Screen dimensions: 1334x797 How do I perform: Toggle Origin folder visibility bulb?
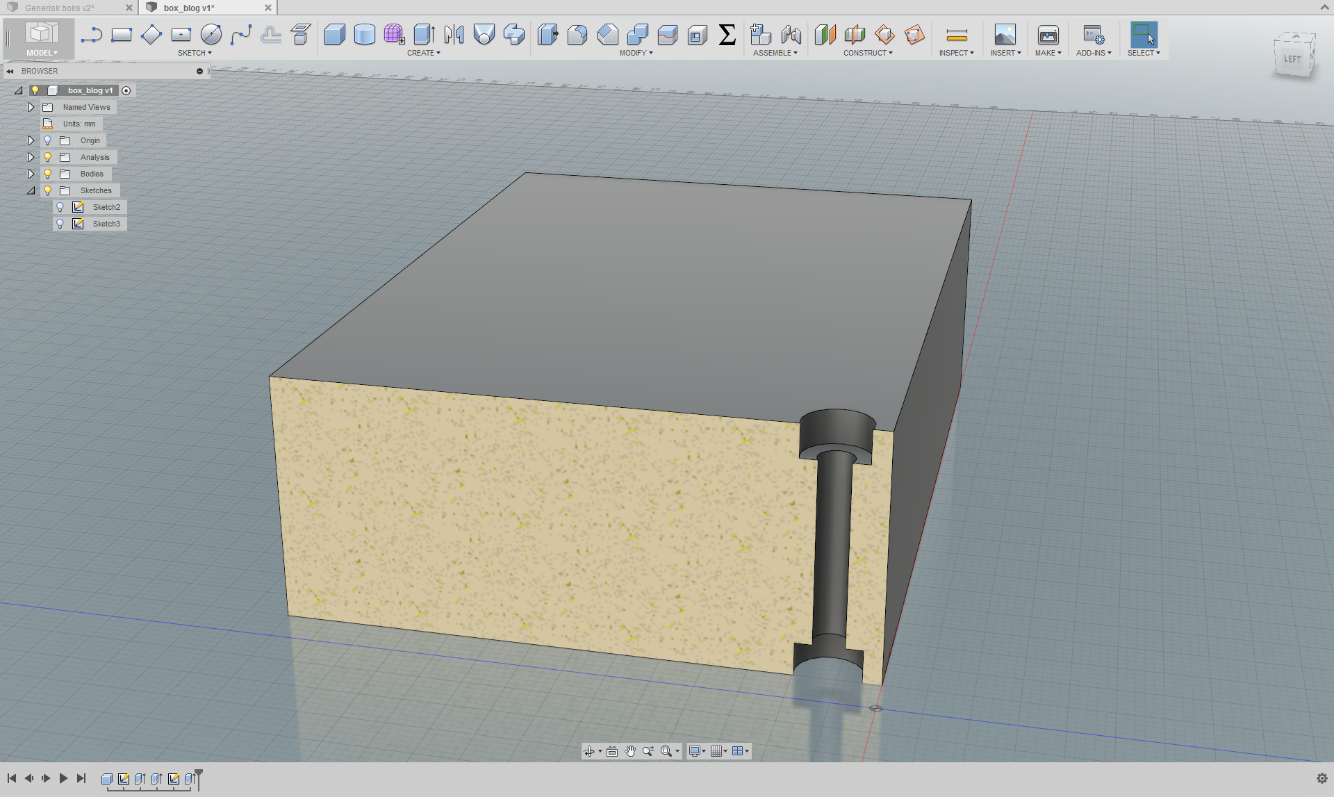click(x=48, y=140)
